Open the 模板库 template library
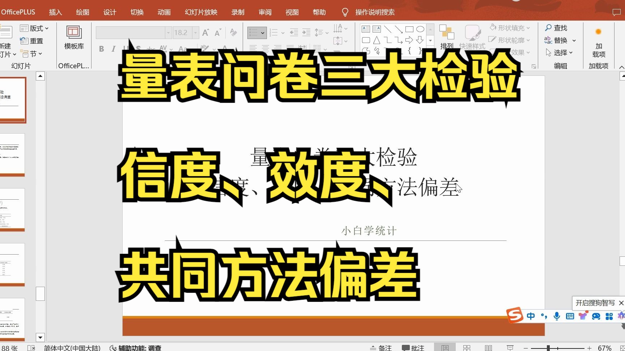Screen dimensions: 625x351 click(74, 38)
